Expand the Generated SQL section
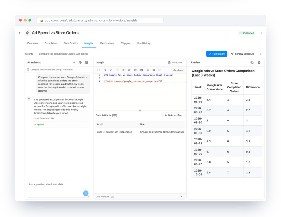281x217 pixels. [45, 118]
